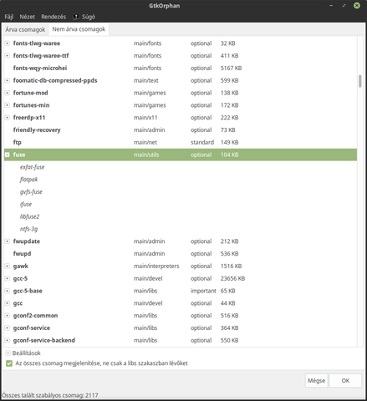Collapse the Beállítások settings section
The width and height of the screenshot is (367, 401).
pos(8,353)
